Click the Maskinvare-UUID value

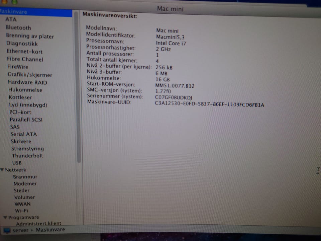coord(209,104)
